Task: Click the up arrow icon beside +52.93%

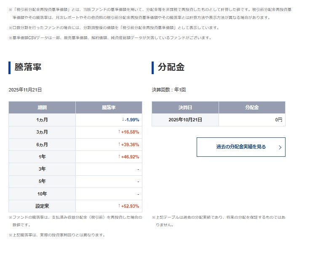Action: (119, 206)
